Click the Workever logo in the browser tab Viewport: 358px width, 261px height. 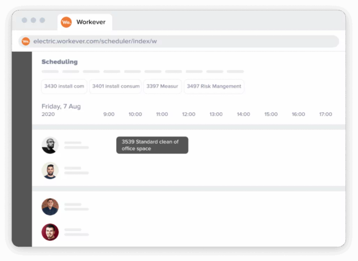click(66, 22)
